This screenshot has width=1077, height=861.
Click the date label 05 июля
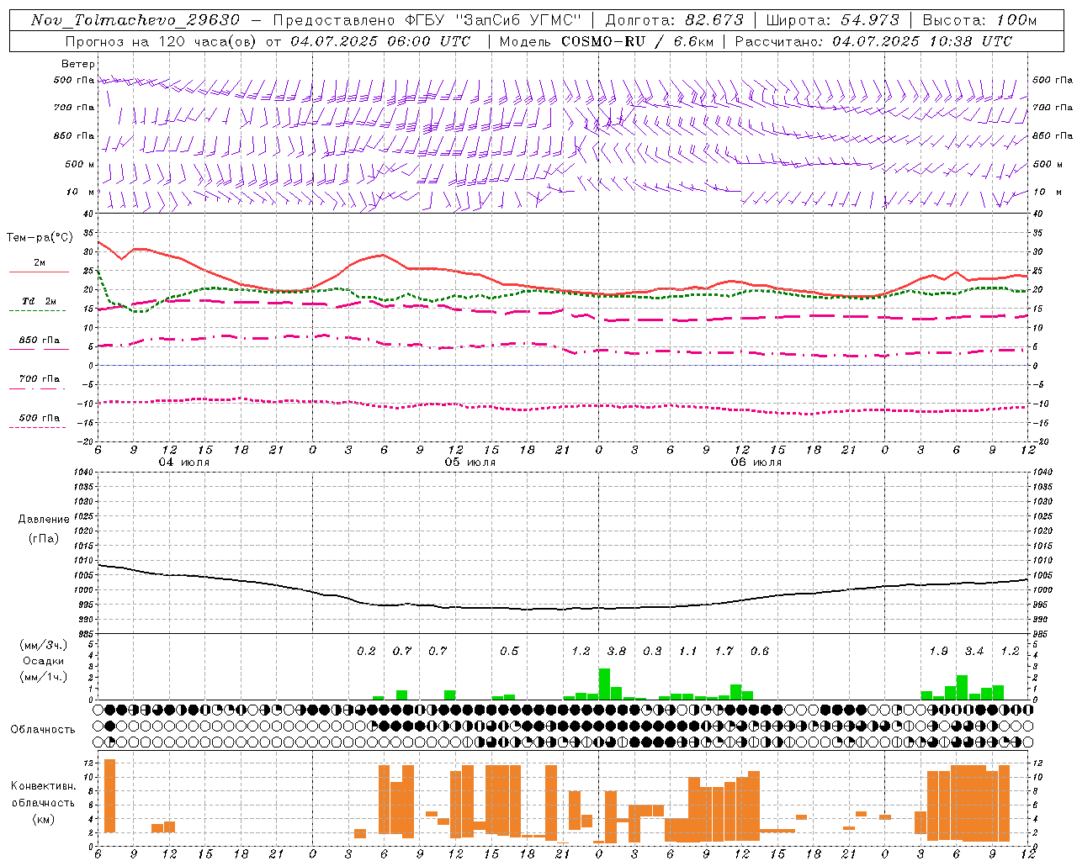pos(470,462)
